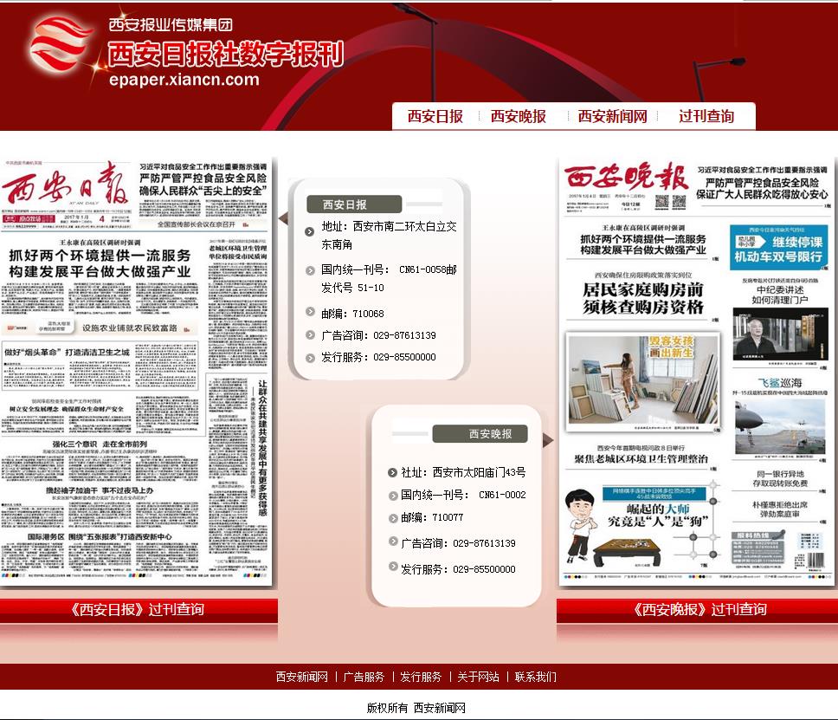Click the QR codes under 西安晚报 masthead
This screenshot has width=838, height=720.
pyautogui.click(x=671, y=202)
